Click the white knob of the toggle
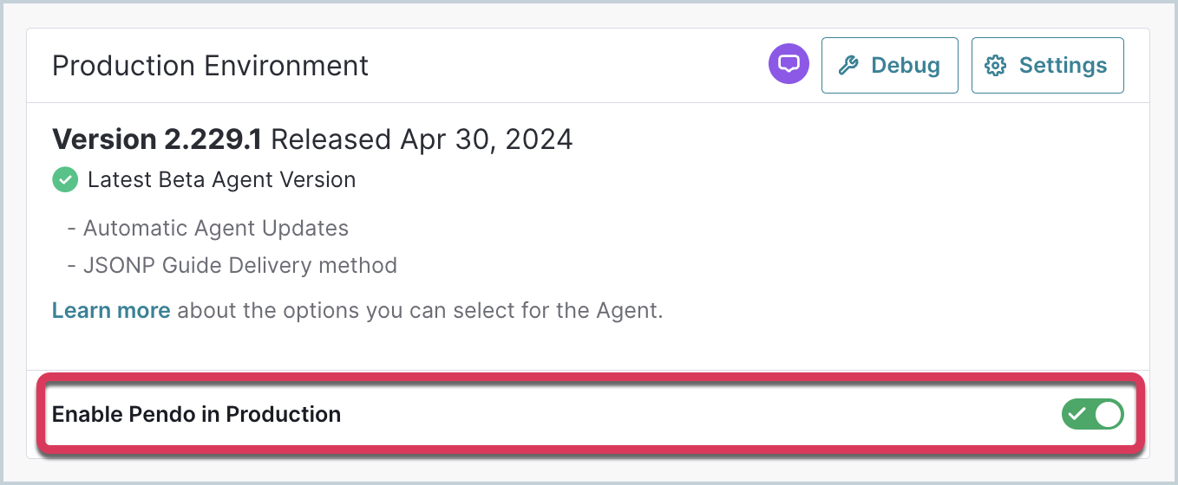1178x485 pixels. pyautogui.click(x=1108, y=414)
